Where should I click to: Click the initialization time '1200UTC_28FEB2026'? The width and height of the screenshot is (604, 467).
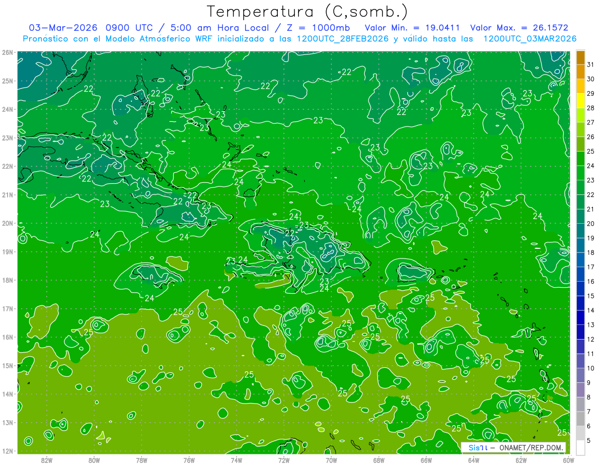tap(343, 39)
